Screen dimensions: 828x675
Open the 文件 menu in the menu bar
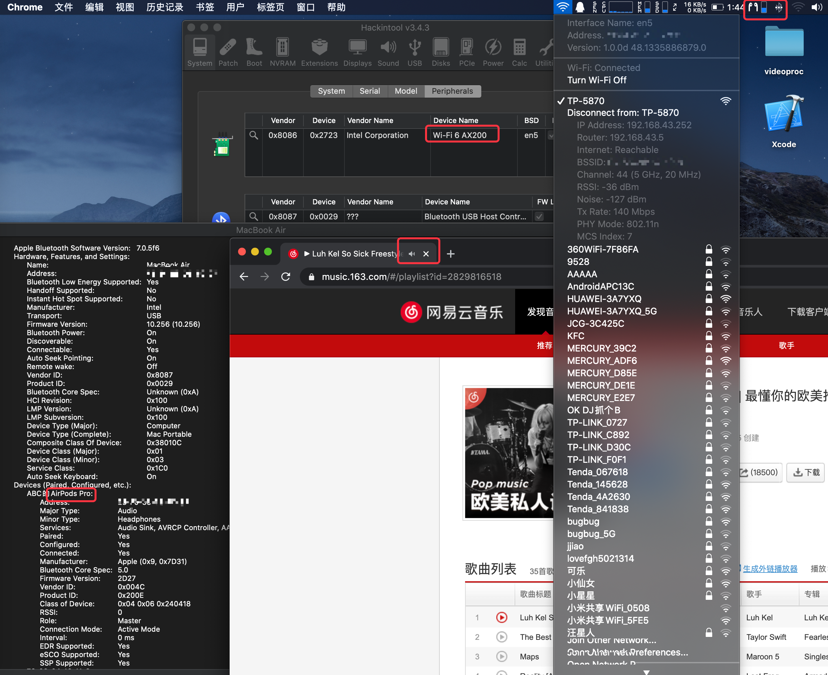pos(64,7)
